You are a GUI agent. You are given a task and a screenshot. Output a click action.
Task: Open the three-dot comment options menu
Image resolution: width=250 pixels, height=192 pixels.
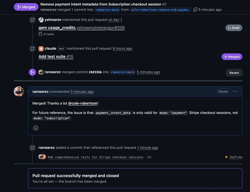coord(235,91)
